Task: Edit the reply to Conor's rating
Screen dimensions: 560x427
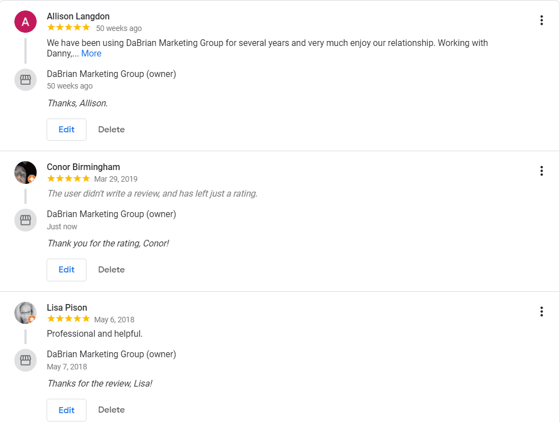Action: point(67,270)
